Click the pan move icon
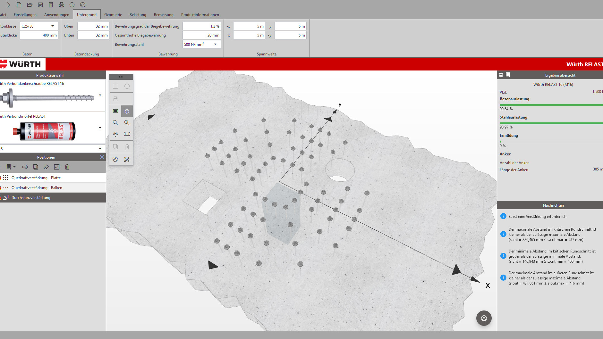Viewport: 603px width, 339px height. click(115, 134)
